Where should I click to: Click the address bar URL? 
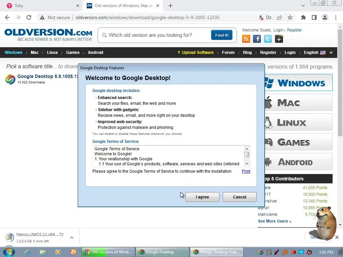pyautogui.click(x=147, y=17)
